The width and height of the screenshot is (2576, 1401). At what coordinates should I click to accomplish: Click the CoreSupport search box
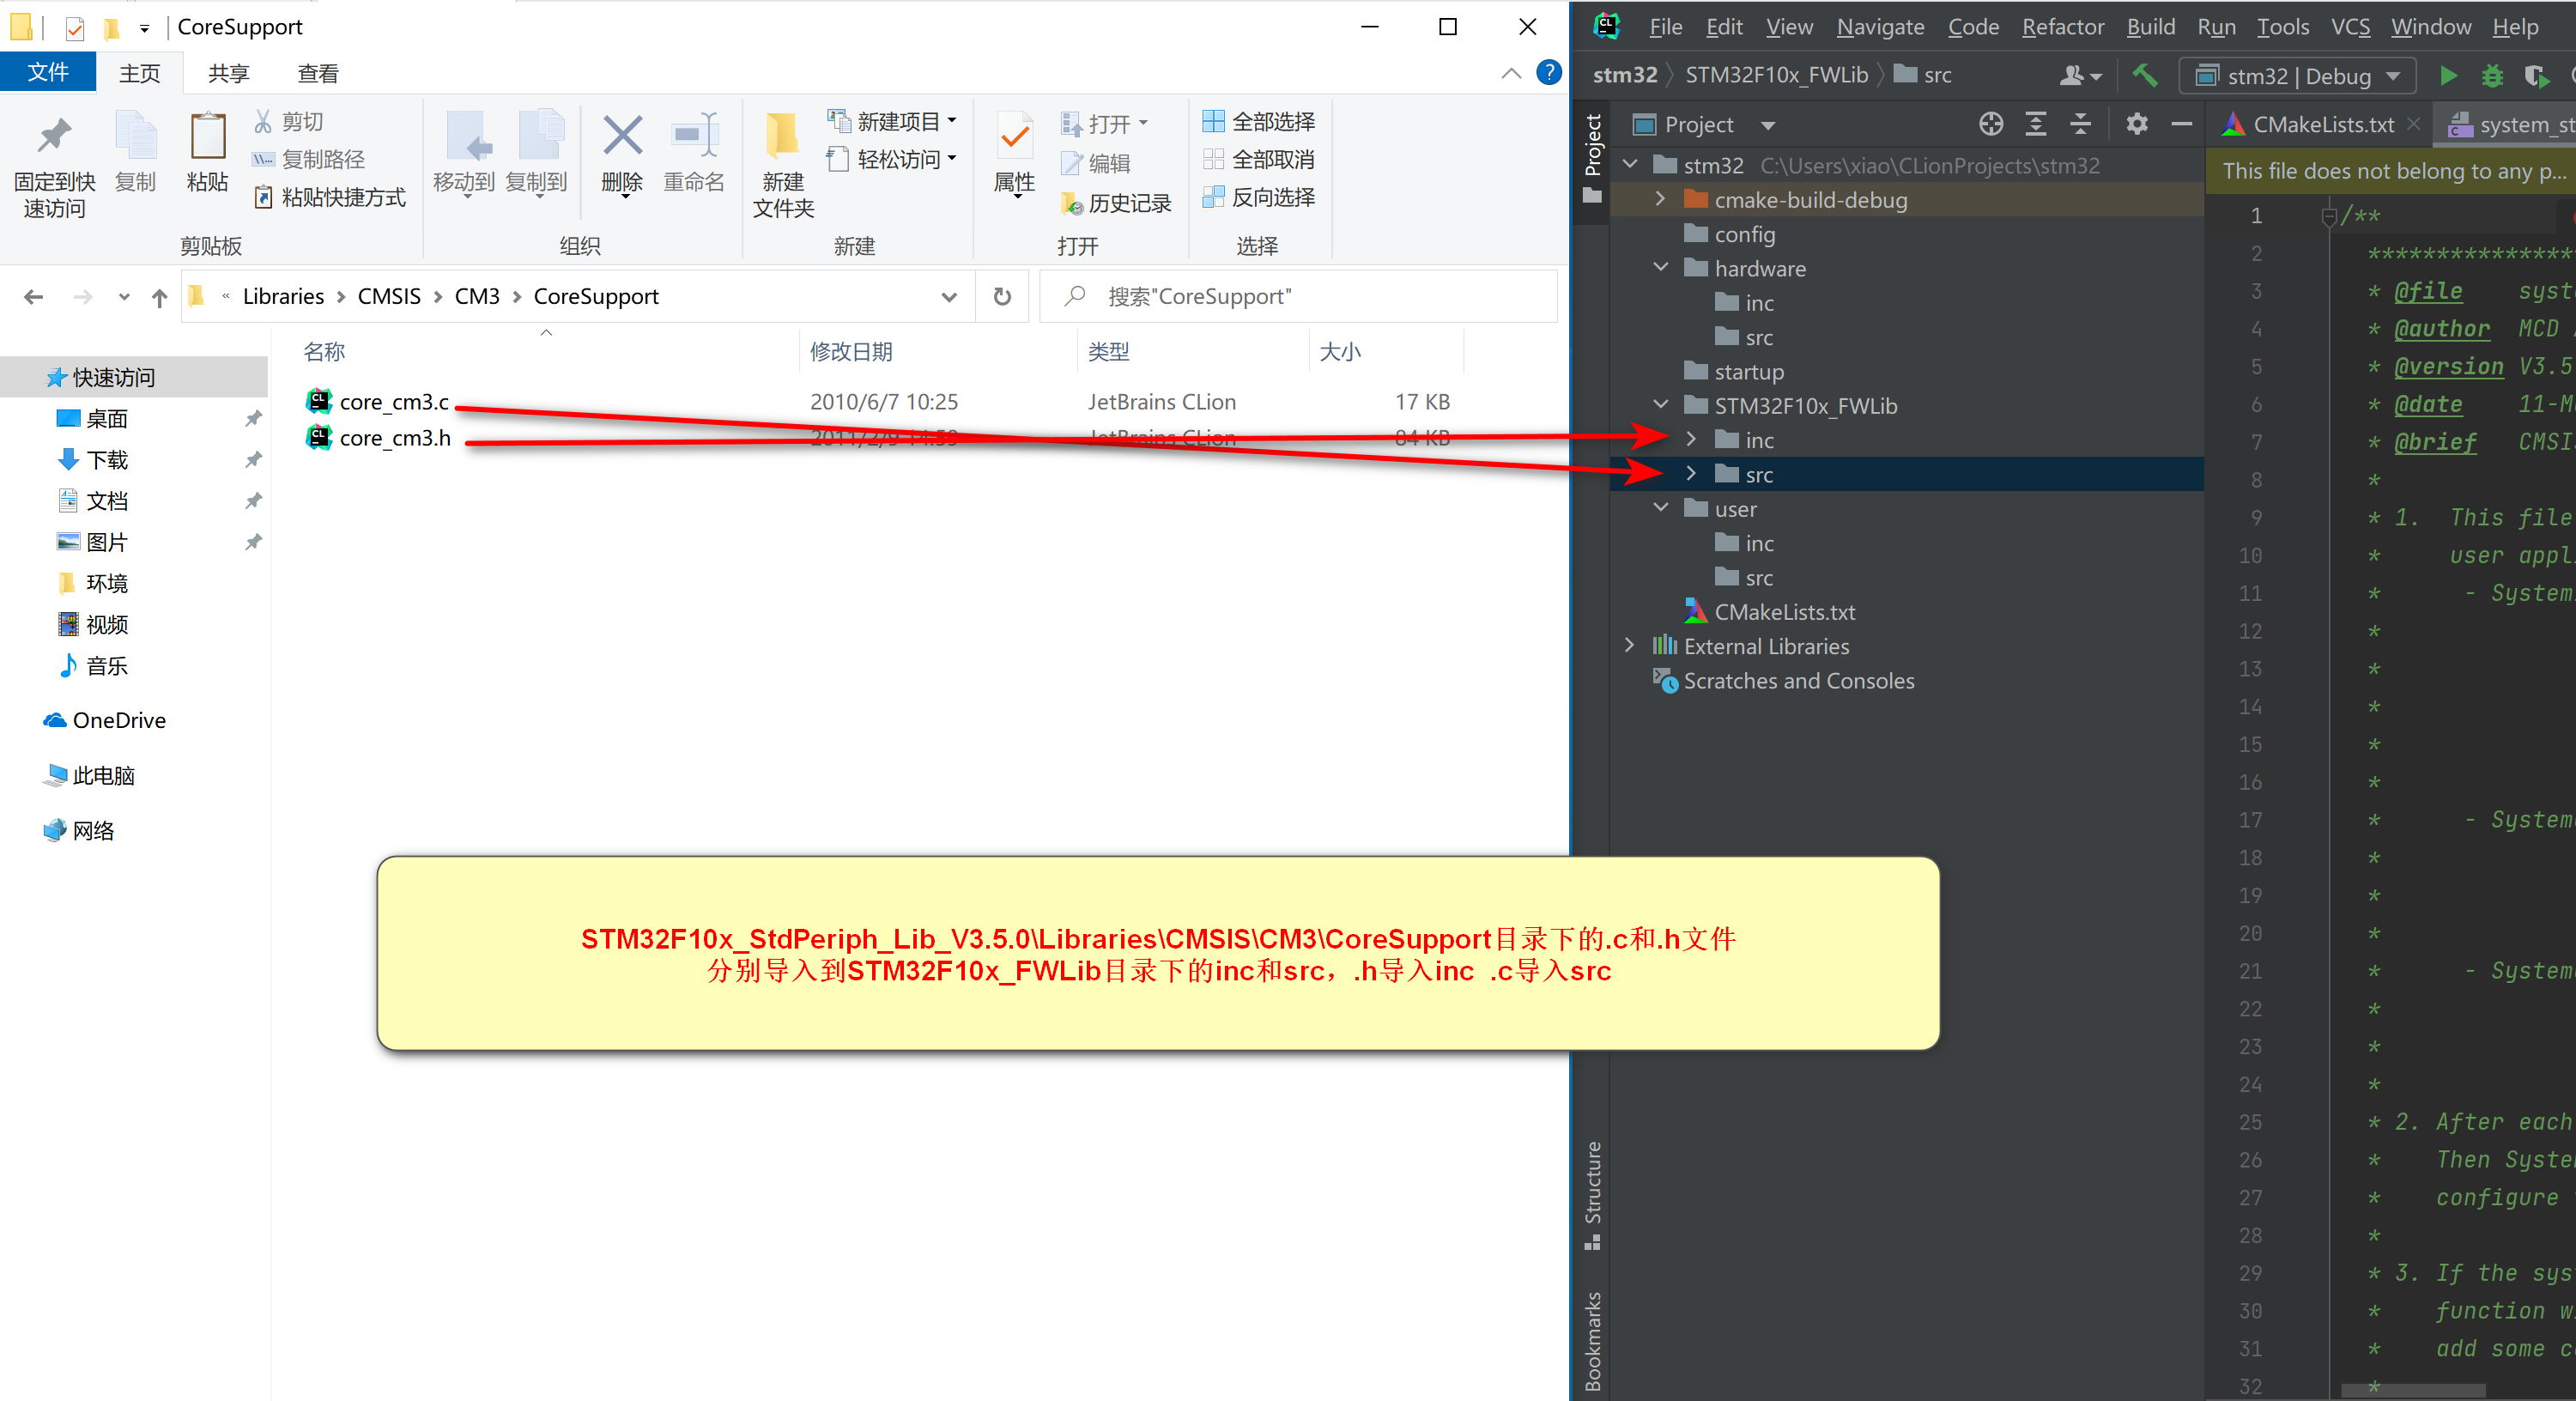click(x=1298, y=296)
